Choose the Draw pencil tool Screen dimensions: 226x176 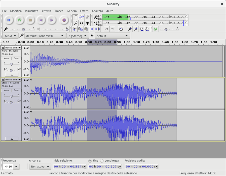click(x=88, y=17)
